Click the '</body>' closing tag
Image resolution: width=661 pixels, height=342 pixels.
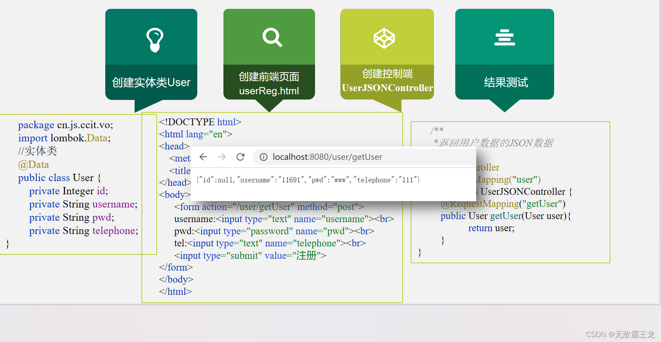[x=176, y=279]
